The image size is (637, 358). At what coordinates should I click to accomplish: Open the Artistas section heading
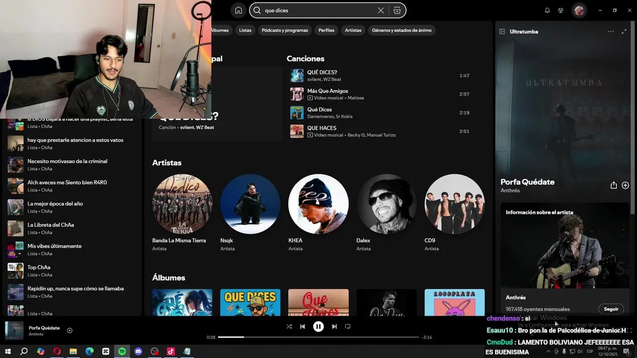[167, 163]
